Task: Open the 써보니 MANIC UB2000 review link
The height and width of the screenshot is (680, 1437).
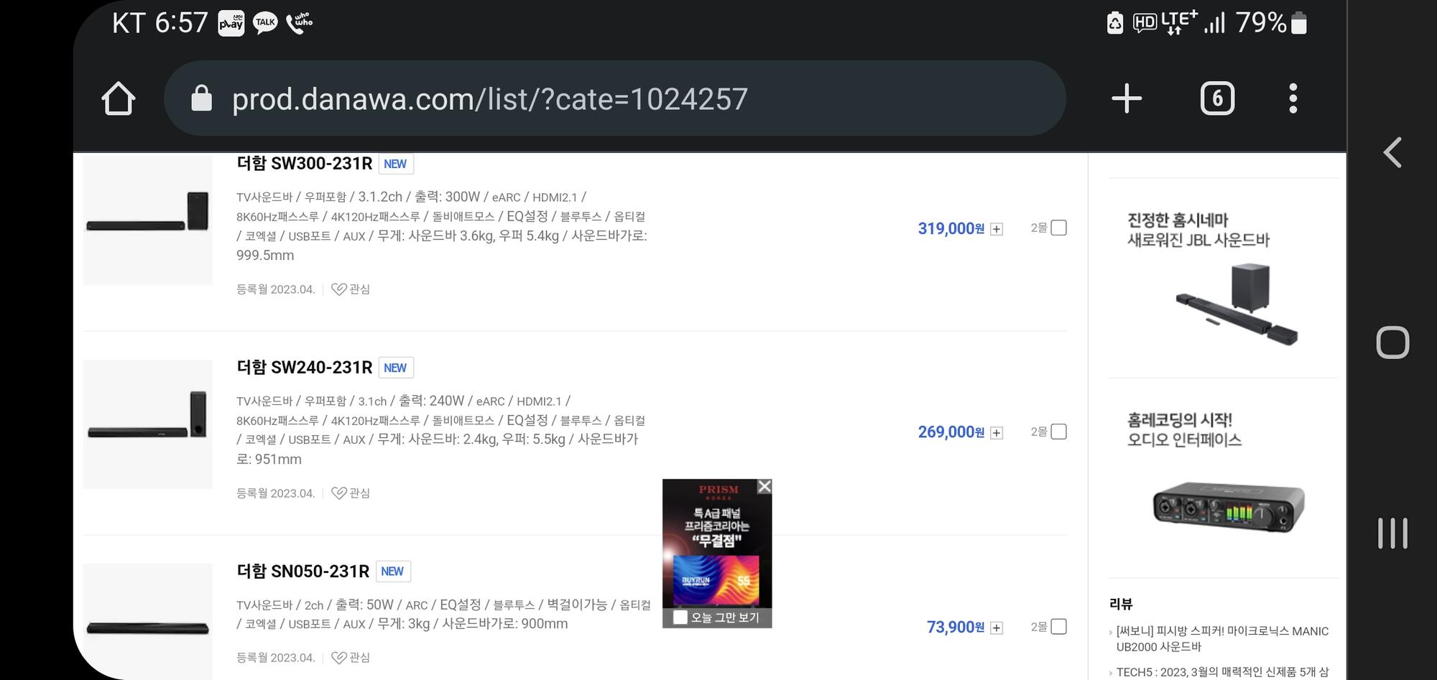Action: click(1222, 639)
